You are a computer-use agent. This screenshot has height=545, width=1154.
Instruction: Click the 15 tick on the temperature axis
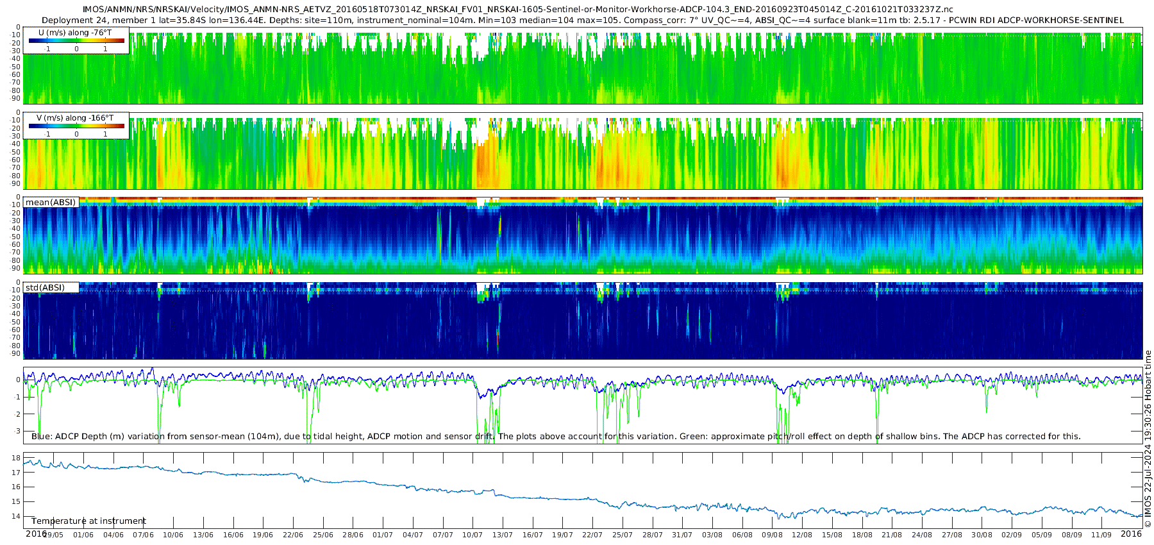pyautogui.click(x=17, y=502)
